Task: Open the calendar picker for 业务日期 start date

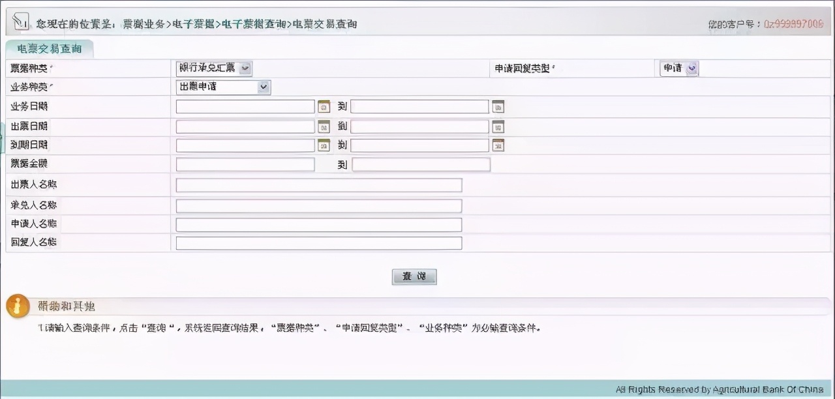Action: point(324,106)
